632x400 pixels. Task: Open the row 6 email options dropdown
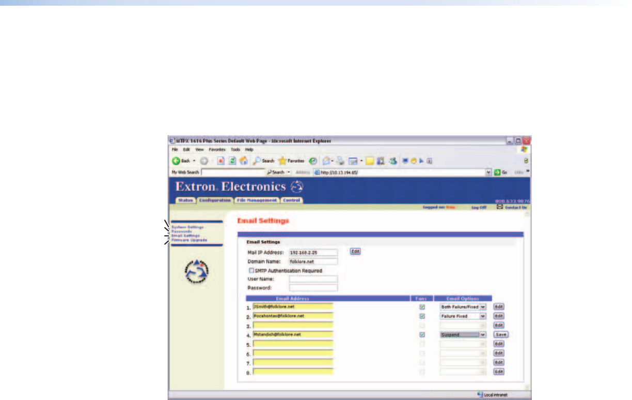[x=463, y=353]
